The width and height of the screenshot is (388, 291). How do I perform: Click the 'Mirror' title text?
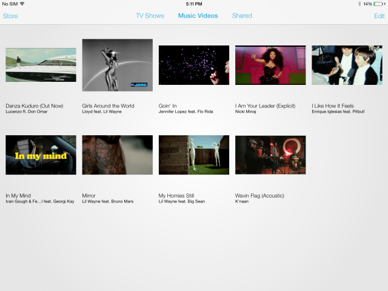pyautogui.click(x=89, y=196)
